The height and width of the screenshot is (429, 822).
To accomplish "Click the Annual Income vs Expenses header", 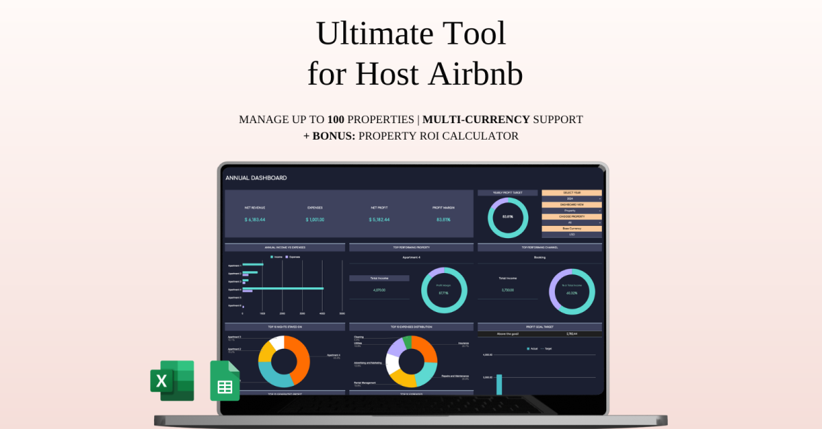I will coord(285,247).
